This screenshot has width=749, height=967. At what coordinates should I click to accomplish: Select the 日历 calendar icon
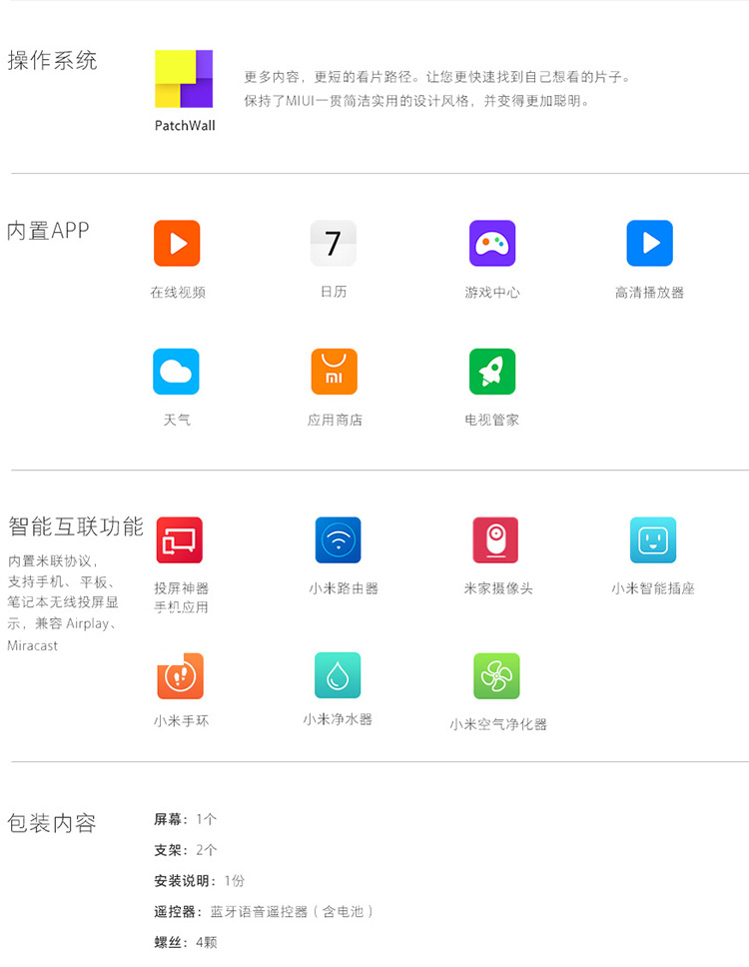coord(334,243)
